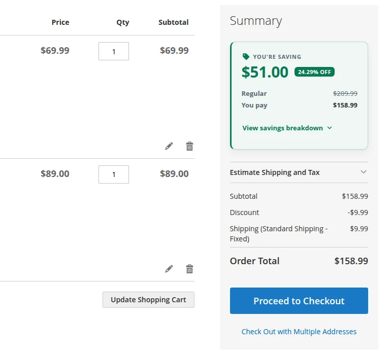
Task: Click the You pay amount $158.99
Action: pos(345,105)
